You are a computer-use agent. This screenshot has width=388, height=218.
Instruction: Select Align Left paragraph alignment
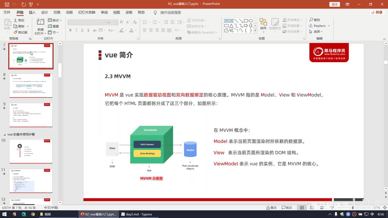click(x=145, y=30)
